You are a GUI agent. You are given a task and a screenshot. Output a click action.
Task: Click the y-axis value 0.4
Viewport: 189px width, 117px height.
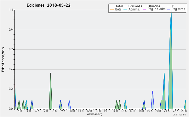[x=11, y=69]
